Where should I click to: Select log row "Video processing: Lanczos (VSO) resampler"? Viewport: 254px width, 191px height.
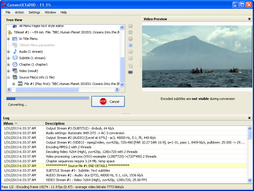pyautogui.click(x=124, y=157)
